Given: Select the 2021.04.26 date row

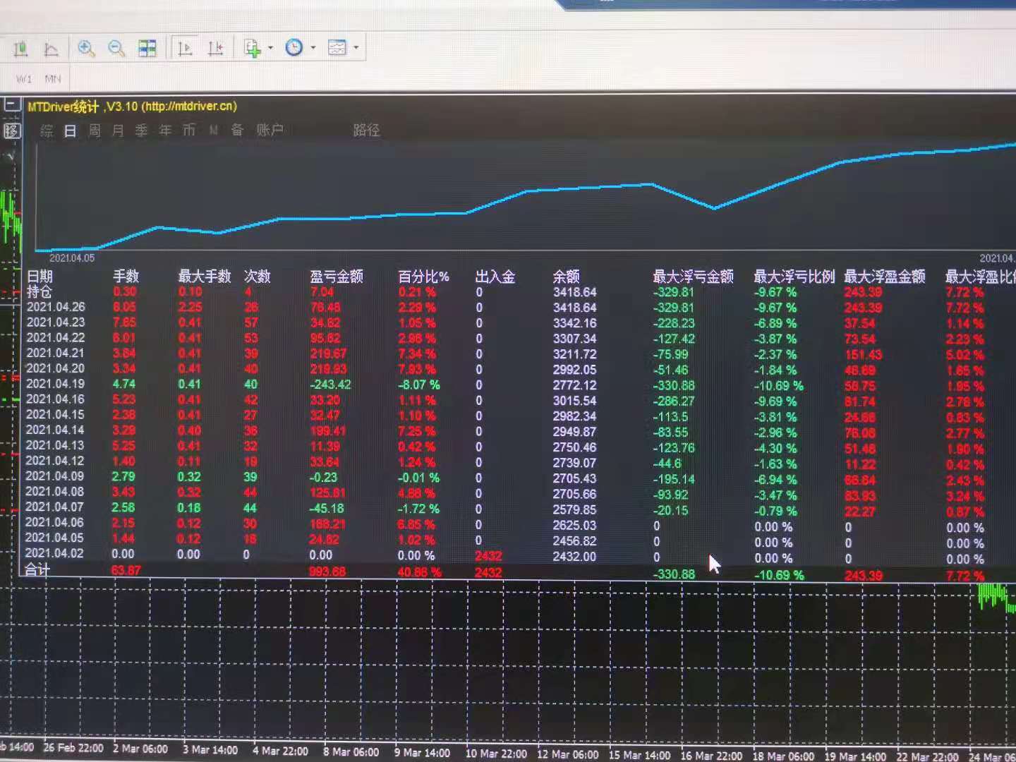Looking at the screenshot, I should coord(56,307).
